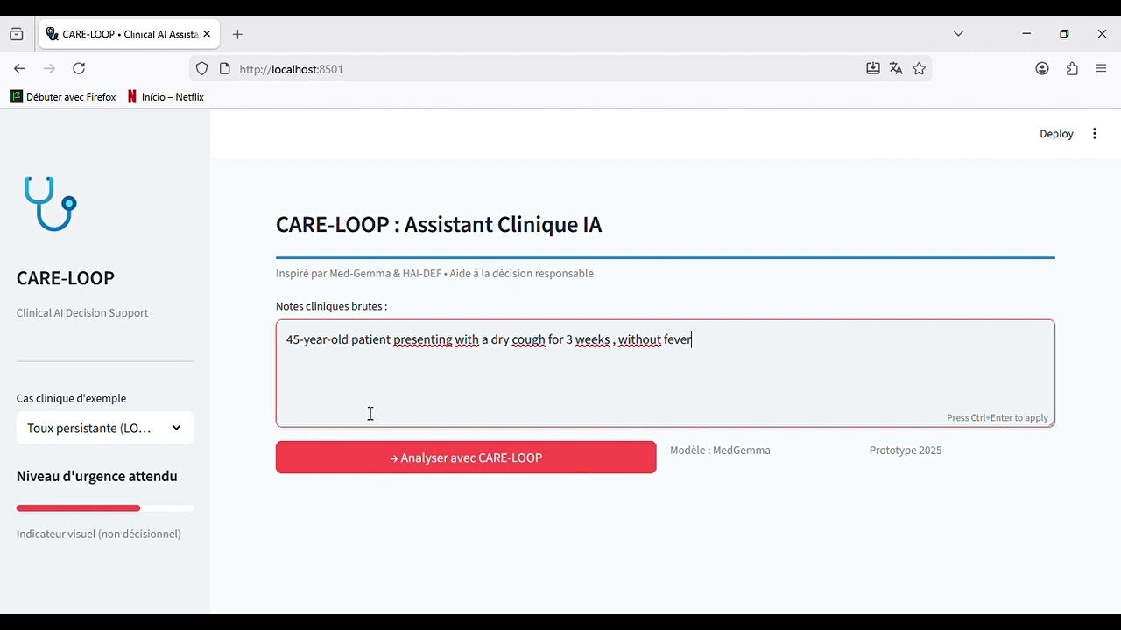Click the install/open in app icon in address bar
The height and width of the screenshot is (630, 1121).
click(x=873, y=69)
